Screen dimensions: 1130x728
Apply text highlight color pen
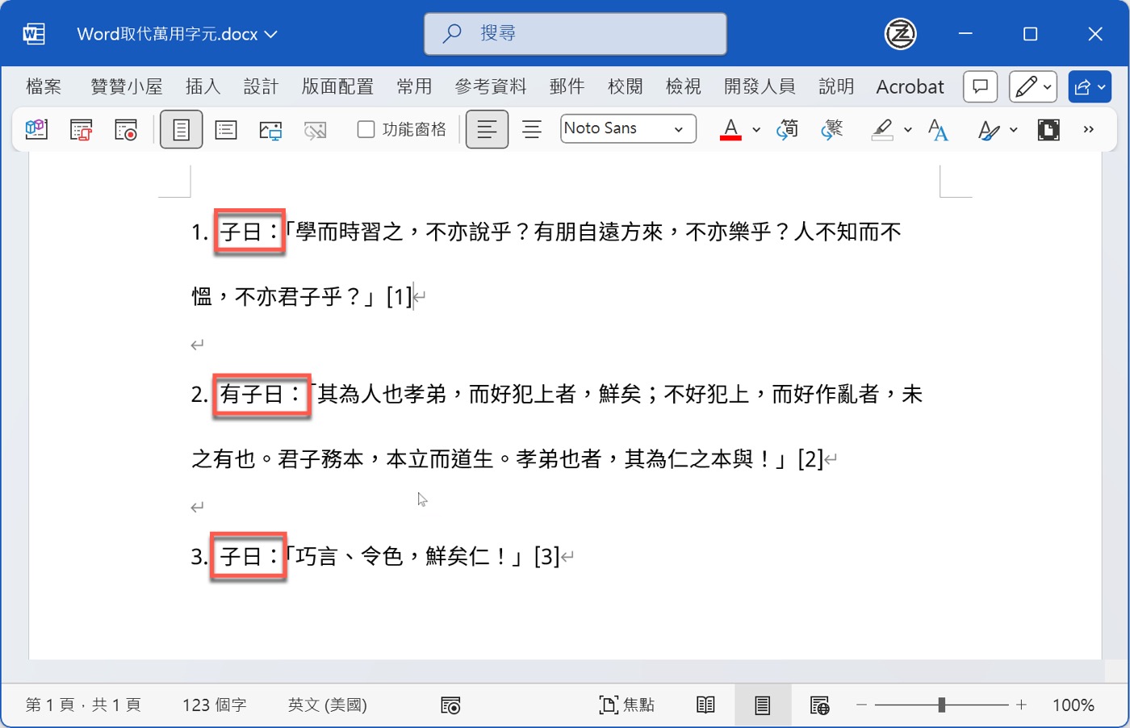(883, 129)
